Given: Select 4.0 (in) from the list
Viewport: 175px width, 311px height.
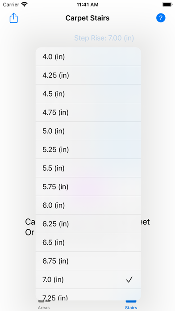Looking at the screenshot, I should [x=88, y=57].
